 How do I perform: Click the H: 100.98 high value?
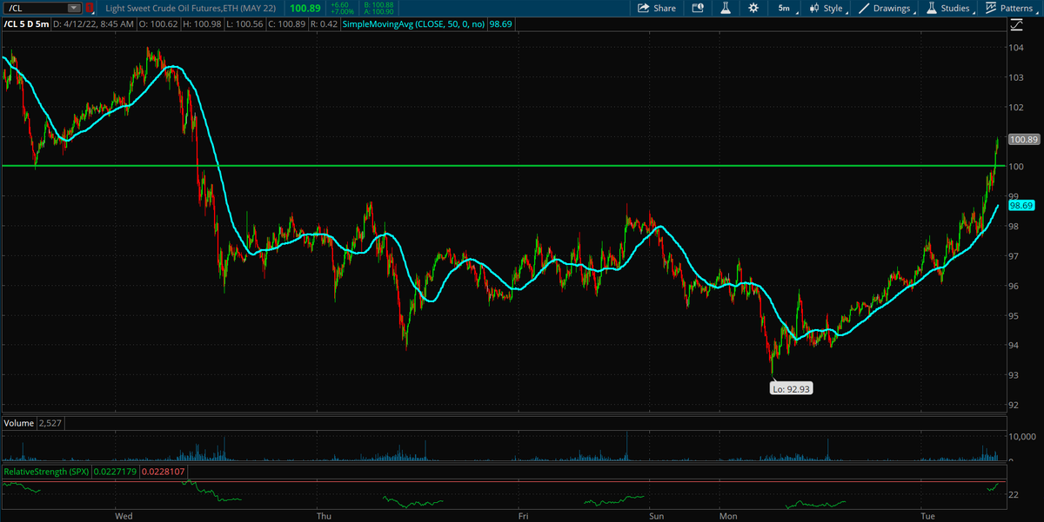click(201, 24)
